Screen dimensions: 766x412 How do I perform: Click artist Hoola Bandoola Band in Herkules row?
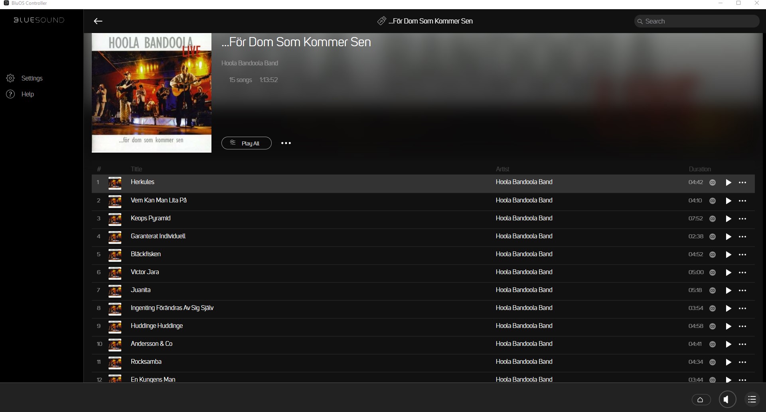(x=524, y=182)
